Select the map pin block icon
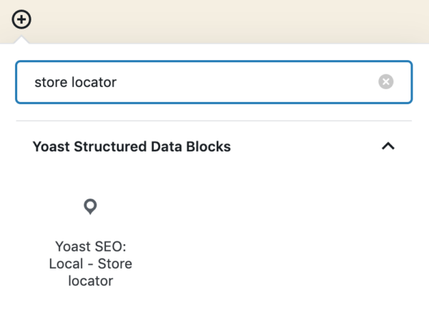Viewport: 429px width, 320px height. pos(90,207)
